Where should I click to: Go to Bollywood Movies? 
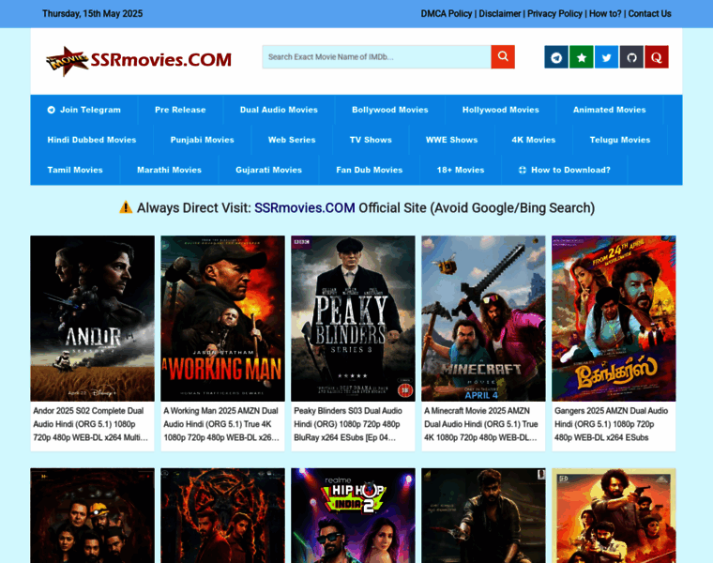[389, 110]
